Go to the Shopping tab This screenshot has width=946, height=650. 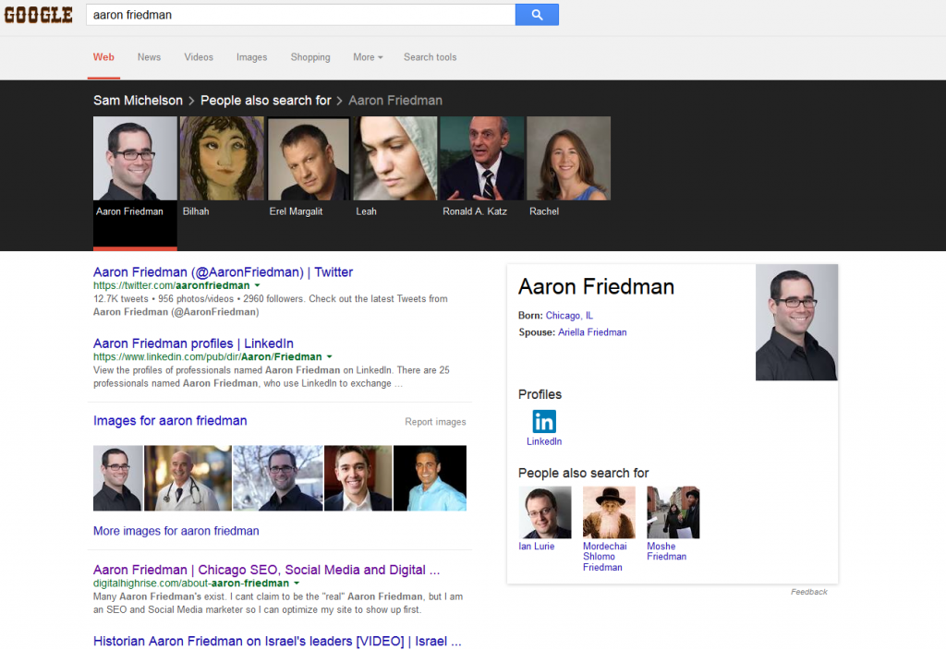[310, 57]
